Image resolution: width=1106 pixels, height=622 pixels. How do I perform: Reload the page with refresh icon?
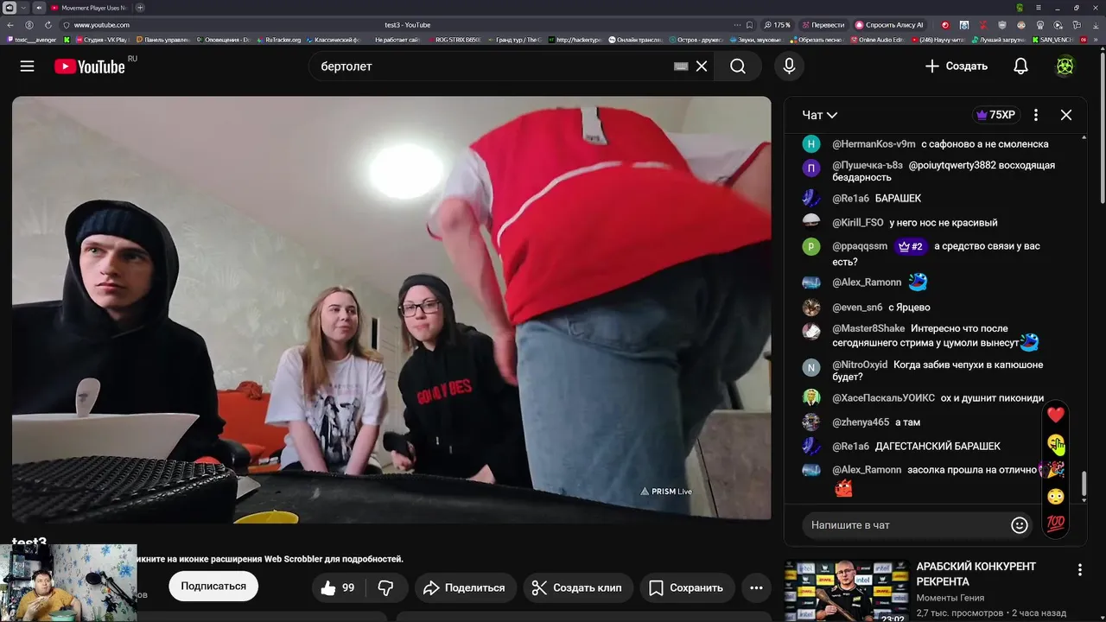[x=47, y=25]
